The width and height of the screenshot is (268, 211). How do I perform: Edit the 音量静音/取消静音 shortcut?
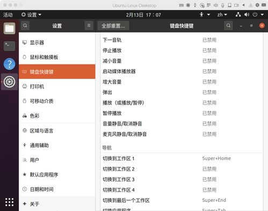click(x=182, y=123)
